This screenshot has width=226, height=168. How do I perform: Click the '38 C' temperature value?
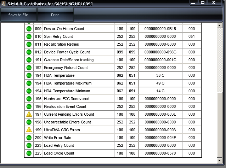[160, 75]
